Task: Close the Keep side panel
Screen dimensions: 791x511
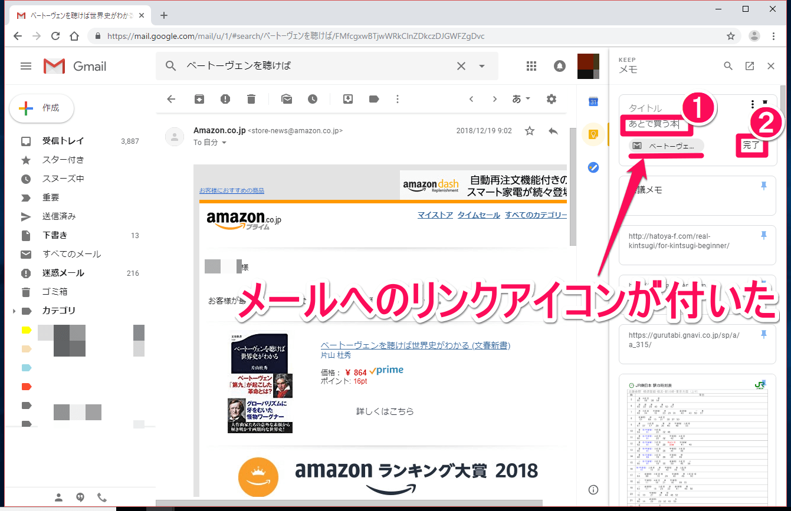Action: [771, 66]
